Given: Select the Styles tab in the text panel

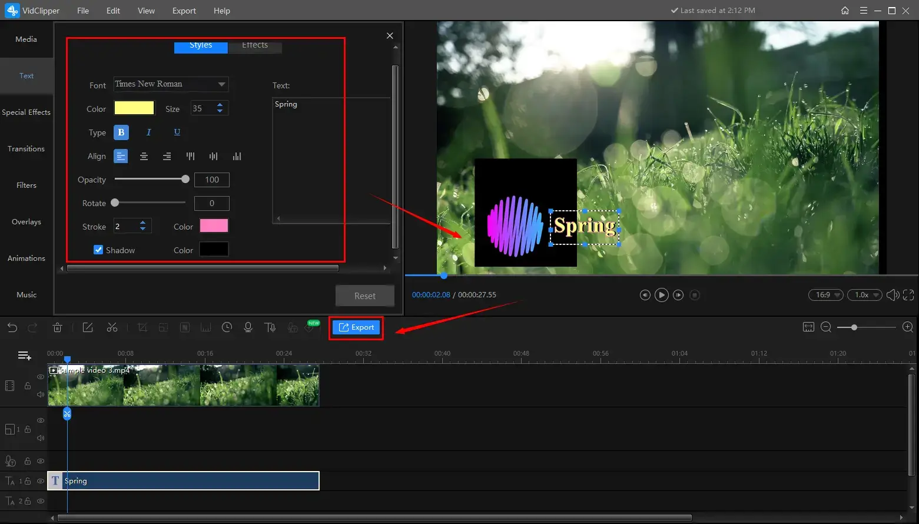Looking at the screenshot, I should coord(201,46).
